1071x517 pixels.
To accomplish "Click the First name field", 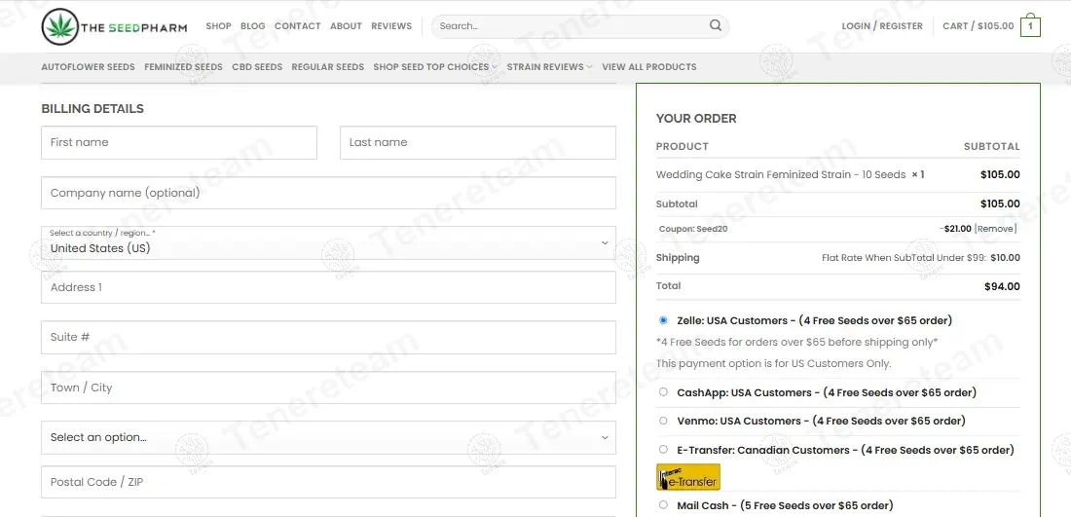I will pyautogui.click(x=179, y=143).
